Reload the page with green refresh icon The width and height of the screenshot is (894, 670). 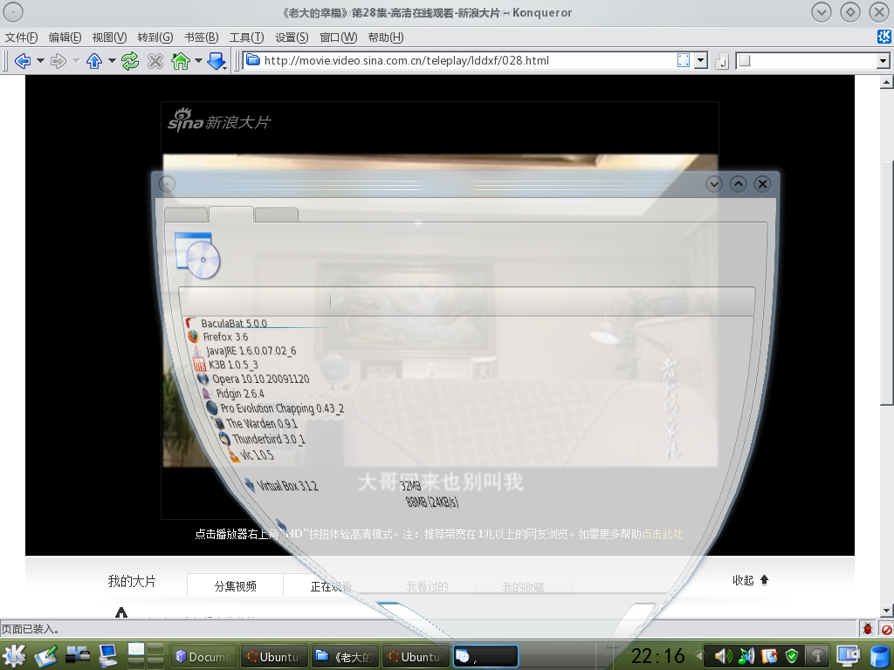point(130,60)
